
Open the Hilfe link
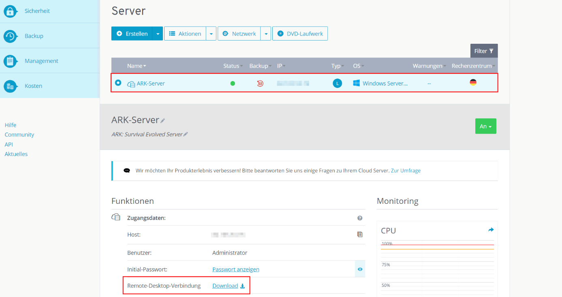tap(11, 125)
